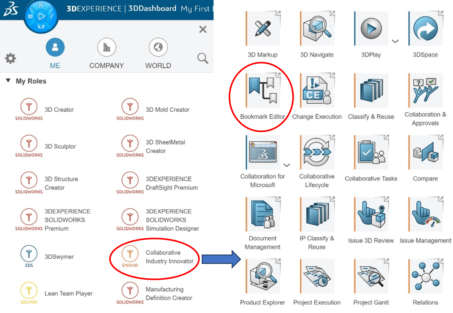Launch the 3D Markup app
The width and height of the screenshot is (453, 313).
[x=263, y=29]
